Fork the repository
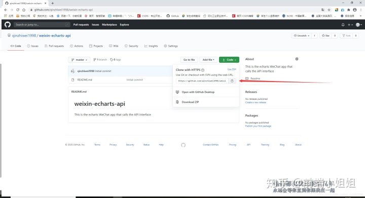This screenshot has width=365, height=198. pos(346,35)
